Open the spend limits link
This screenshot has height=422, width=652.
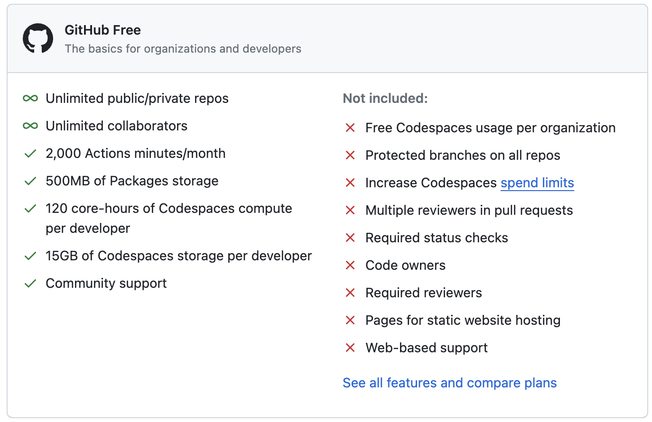537,183
